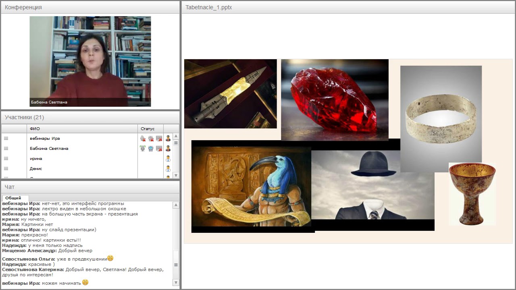
Task: Select participant name 'Денис' in the list
Action: tap(36, 169)
